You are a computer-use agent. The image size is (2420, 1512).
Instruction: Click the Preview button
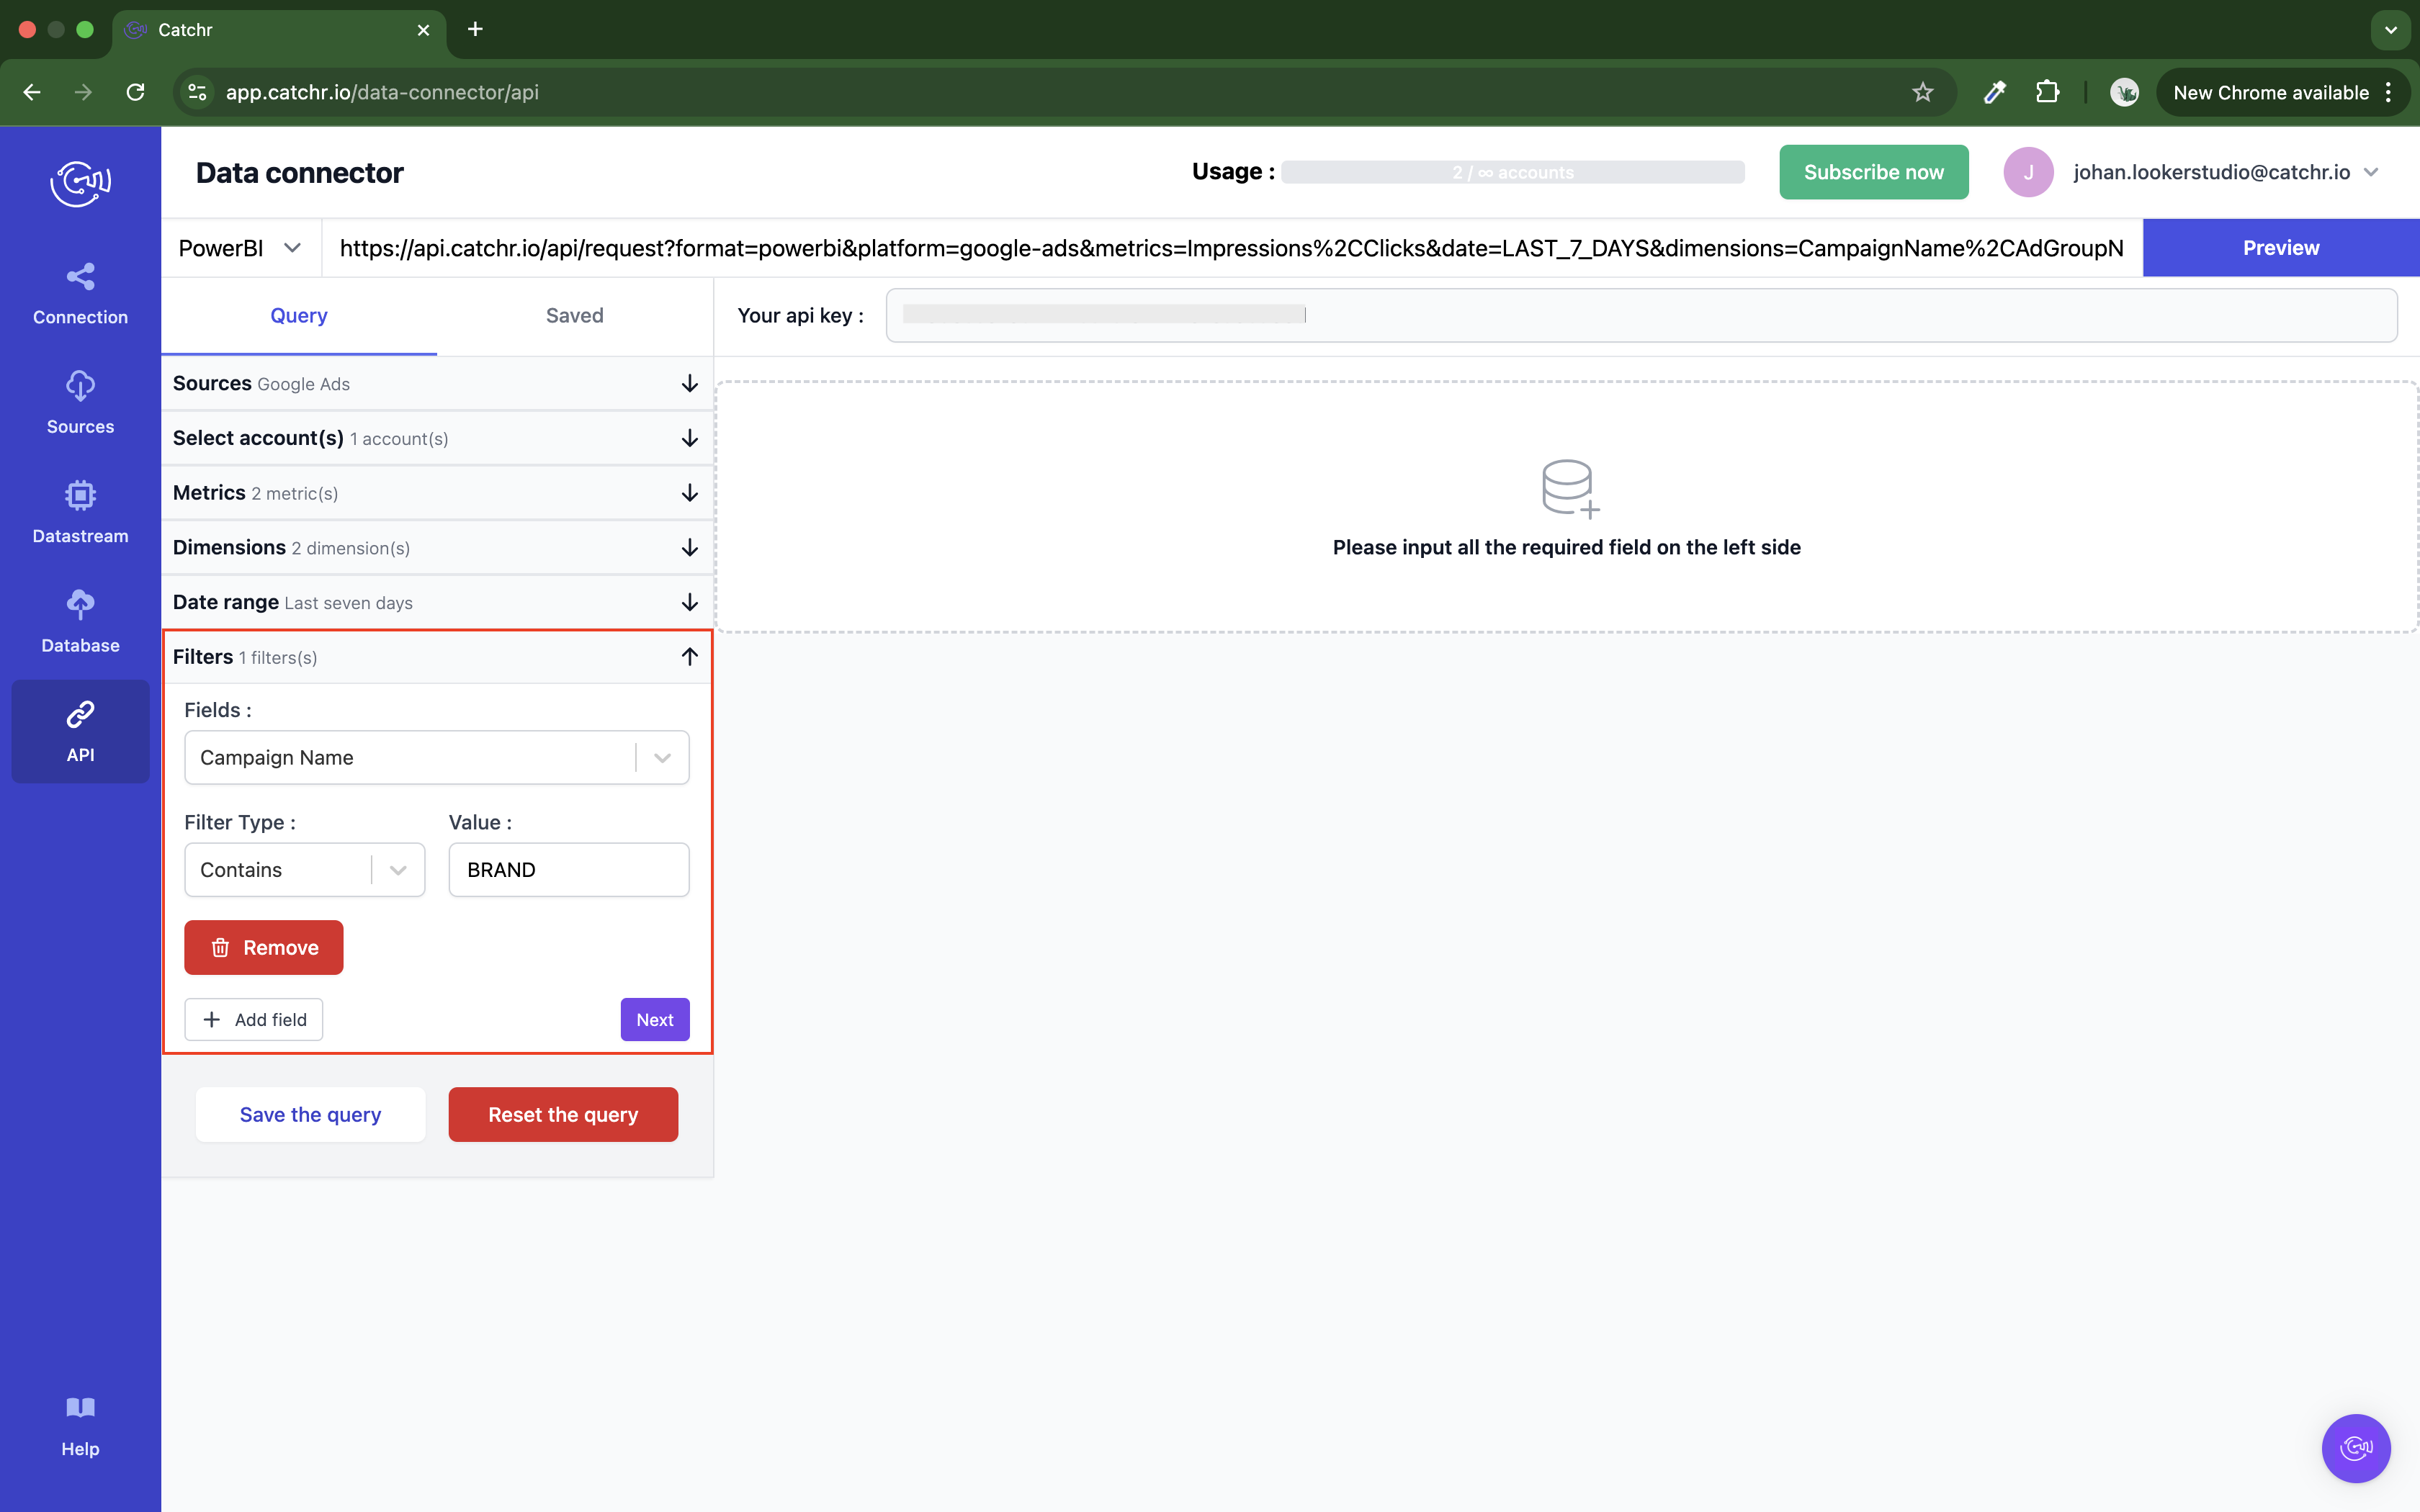2280,248
